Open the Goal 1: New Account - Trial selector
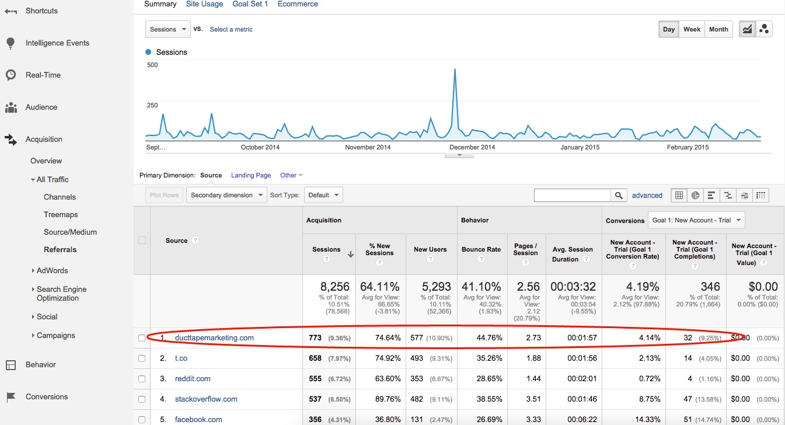This screenshot has width=785, height=425. 696,220
